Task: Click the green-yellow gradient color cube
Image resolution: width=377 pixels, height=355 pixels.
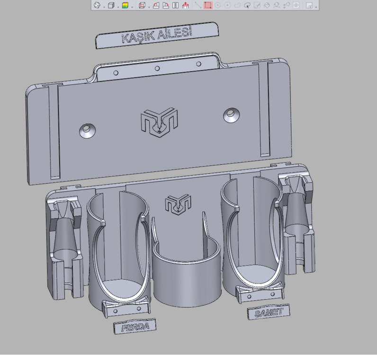Action: coord(125,5)
